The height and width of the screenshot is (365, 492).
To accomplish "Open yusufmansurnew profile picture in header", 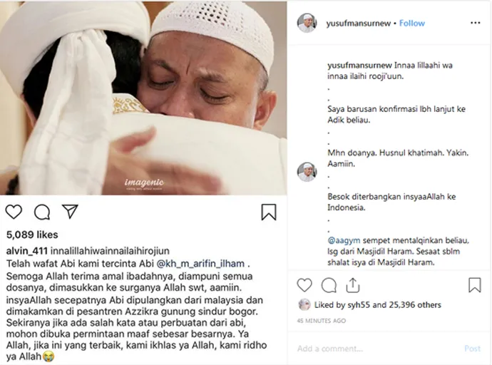I will pyautogui.click(x=307, y=23).
